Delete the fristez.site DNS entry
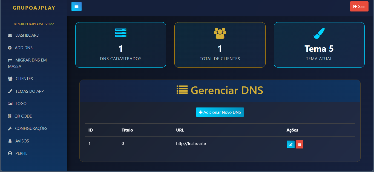The width and height of the screenshot is (374, 172). coord(300,144)
